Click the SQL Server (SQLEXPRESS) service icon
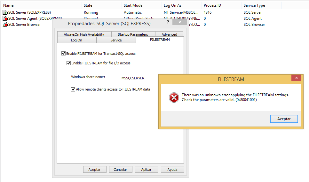Viewport: 309px width, 182px height. [5, 12]
